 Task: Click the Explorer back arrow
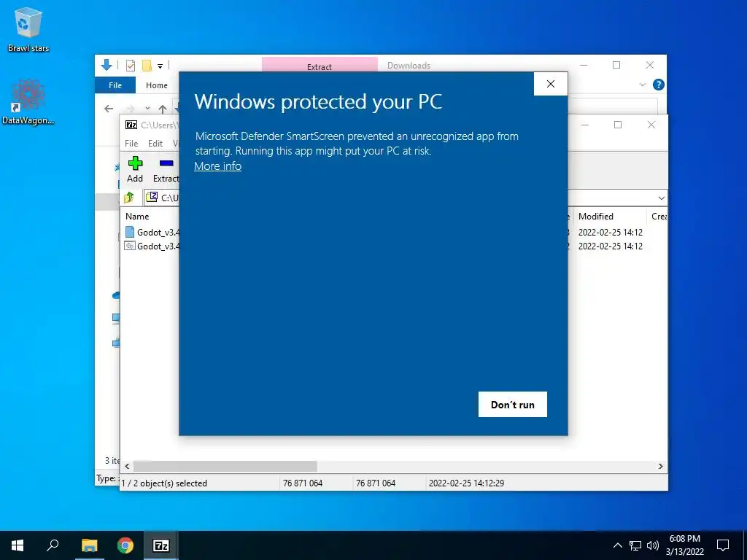tap(109, 109)
